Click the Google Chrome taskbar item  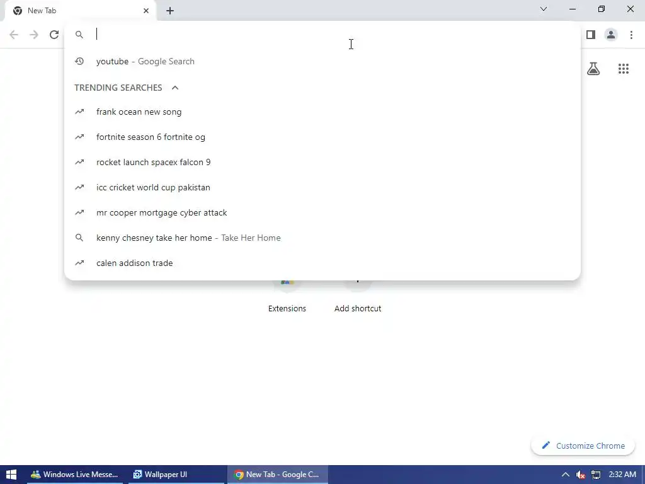pyautogui.click(x=278, y=475)
